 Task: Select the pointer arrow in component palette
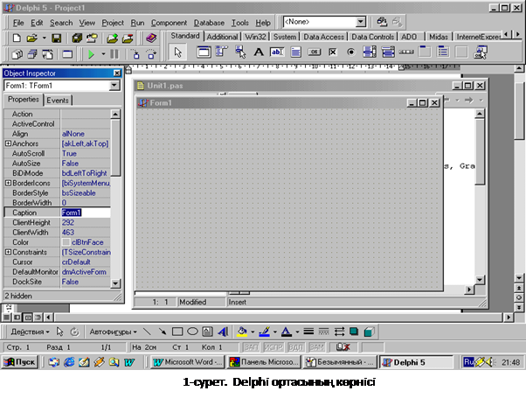(x=177, y=52)
